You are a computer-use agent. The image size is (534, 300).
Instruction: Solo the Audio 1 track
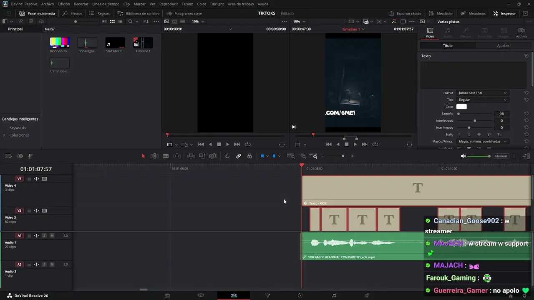coord(44,236)
